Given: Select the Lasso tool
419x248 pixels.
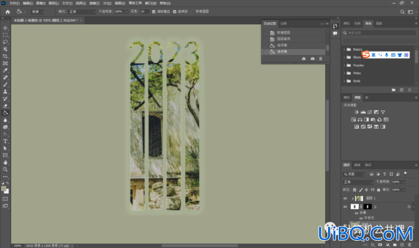Looking at the screenshot, I should 5,42.
